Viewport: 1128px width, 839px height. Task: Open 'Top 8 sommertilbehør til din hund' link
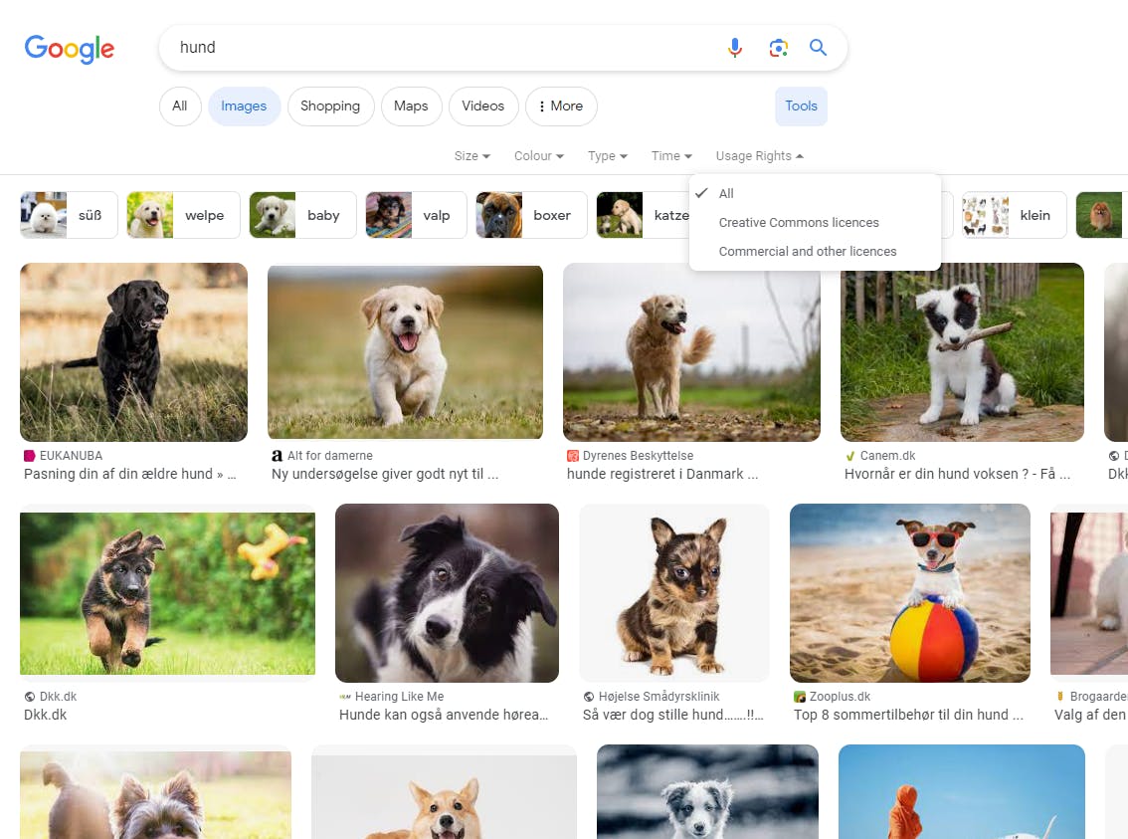tap(908, 716)
